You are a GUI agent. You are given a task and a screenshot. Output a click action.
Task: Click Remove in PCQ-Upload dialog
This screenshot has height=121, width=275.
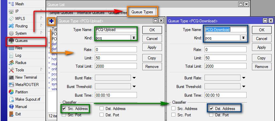click(152, 67)
